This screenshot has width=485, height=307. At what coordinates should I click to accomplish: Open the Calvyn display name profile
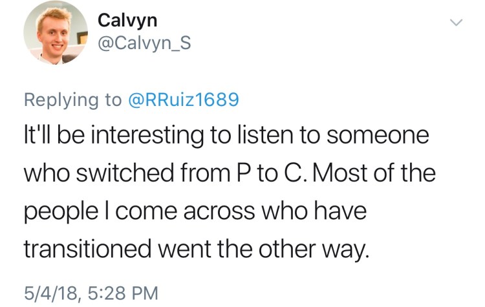point(127,20)
